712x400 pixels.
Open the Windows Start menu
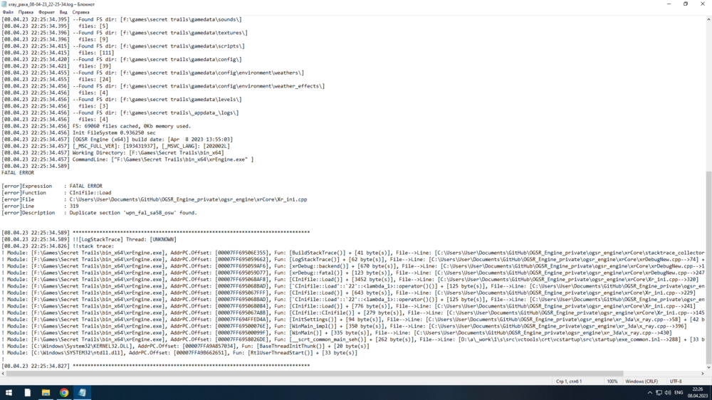point(9,393)
